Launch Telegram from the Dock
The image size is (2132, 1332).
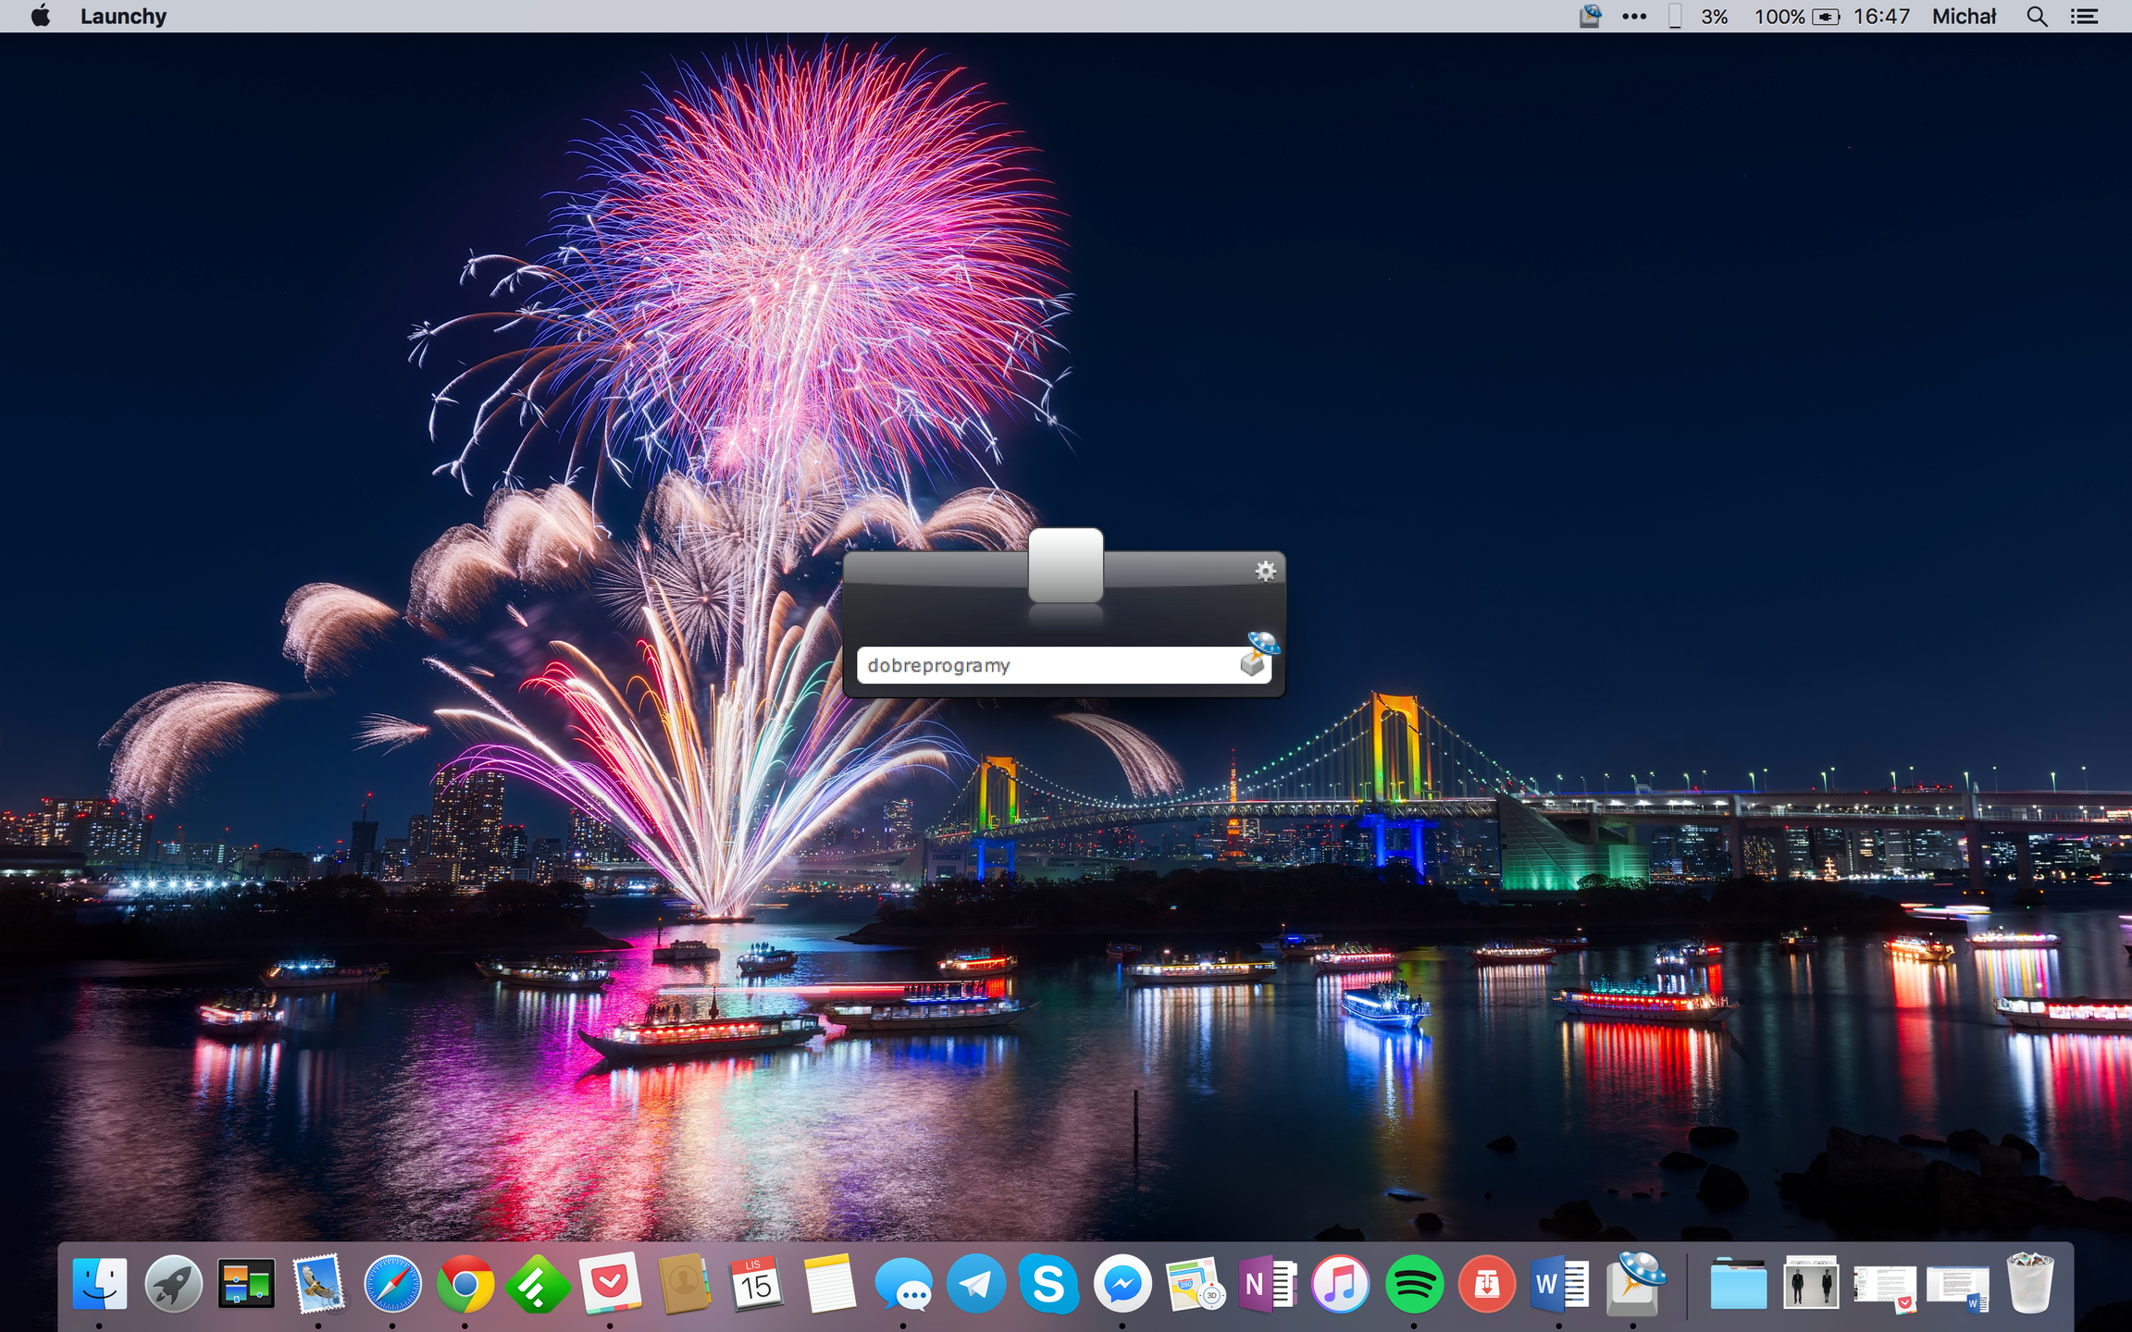[976, 1284]
